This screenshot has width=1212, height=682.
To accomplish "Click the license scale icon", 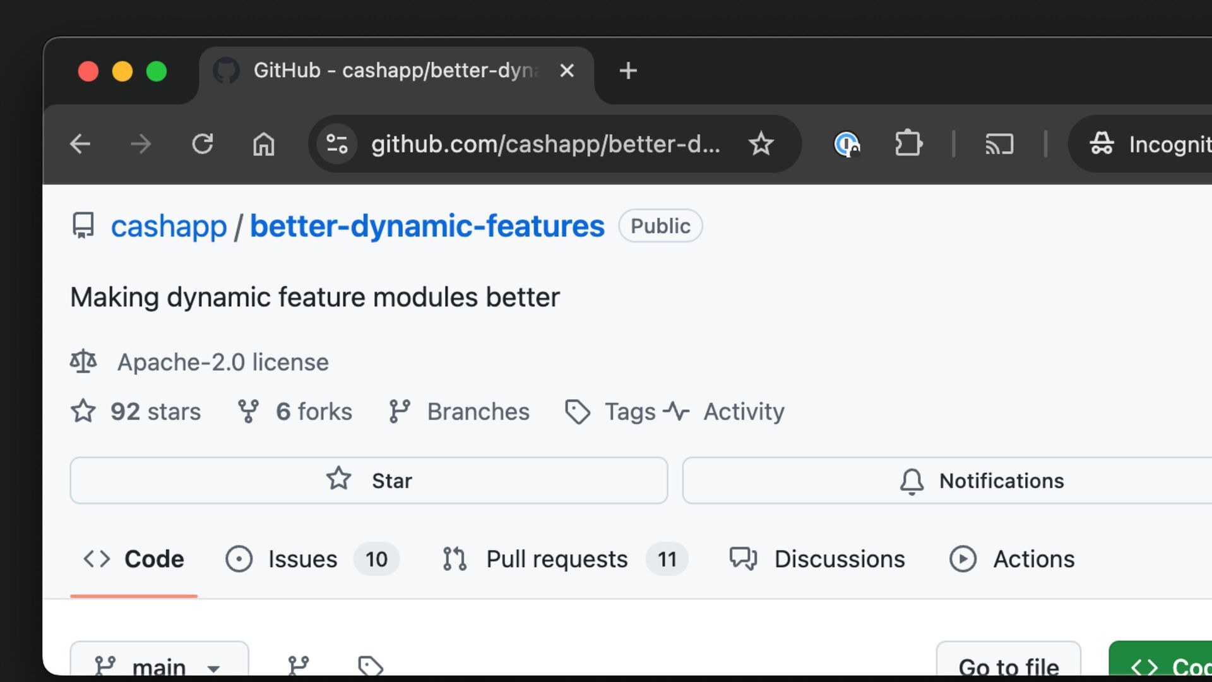I will click(x=83, y=362).
